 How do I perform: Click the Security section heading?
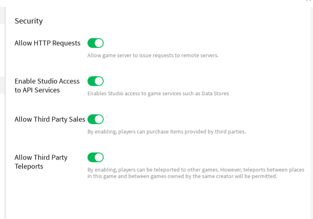click(28, 21)
